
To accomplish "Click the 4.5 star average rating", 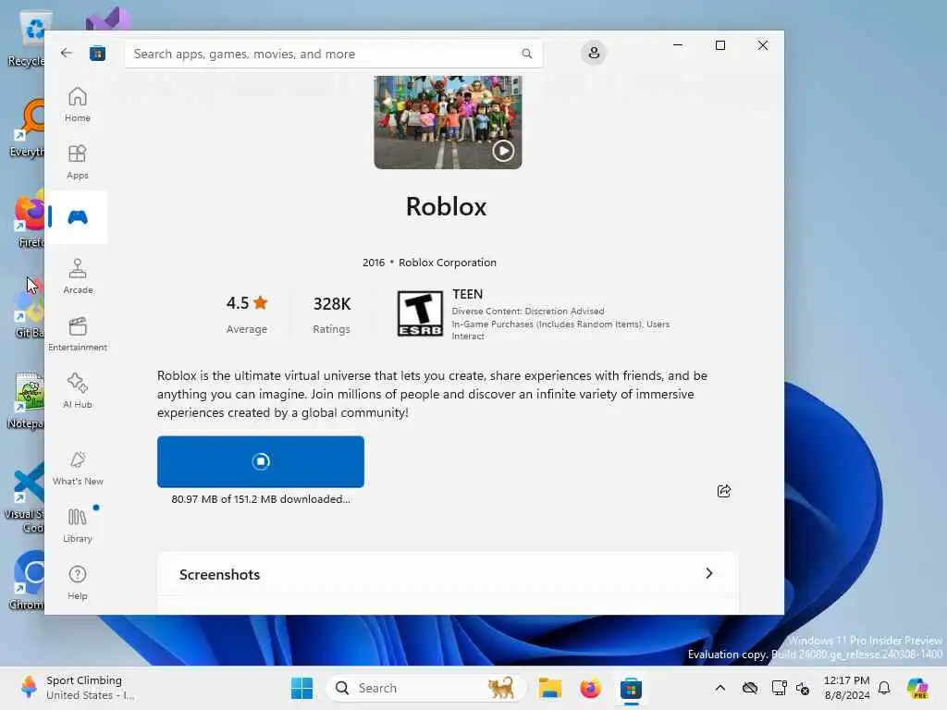I will pyautogui.click(x=246, y=314).
